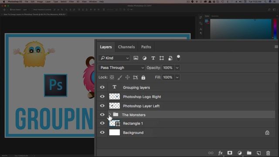Image resolution: width=279 pixels, height=157 pixels.
Task: Select the Grouping layers layer name
Action: tap(136, 88)
